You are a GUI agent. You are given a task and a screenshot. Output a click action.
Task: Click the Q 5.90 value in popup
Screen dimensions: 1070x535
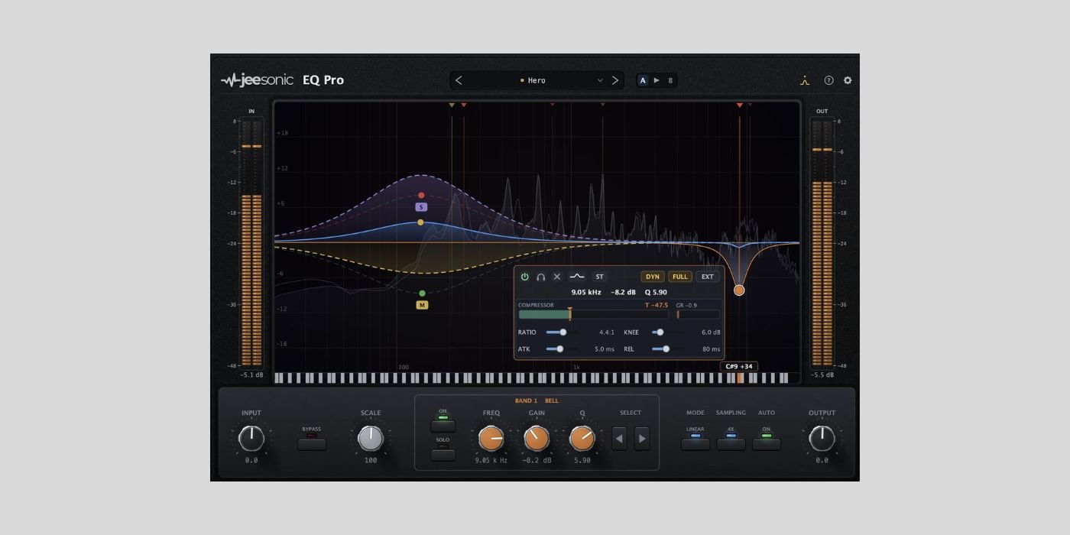pyautogui.click(x=656, y=292)
